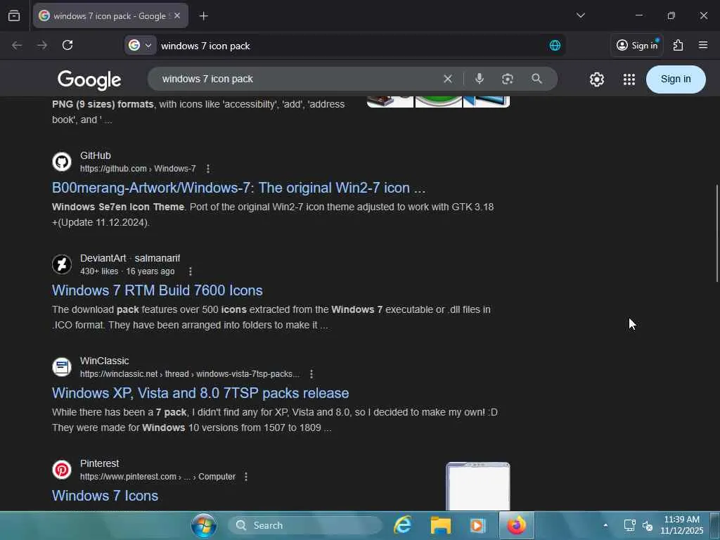Search by image with Google Lens
Viewport: 720px width, 540px height.
tap(508, 79)
